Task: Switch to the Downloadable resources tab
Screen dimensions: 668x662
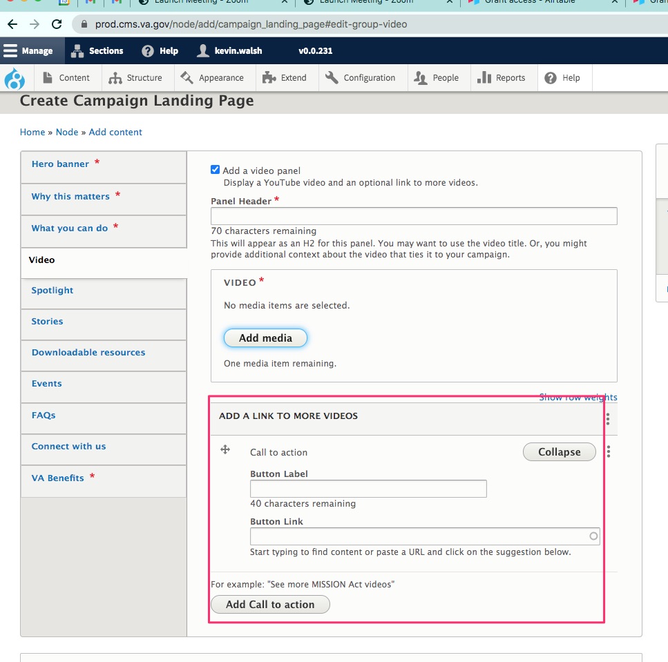Action: [x=104, y=356]
